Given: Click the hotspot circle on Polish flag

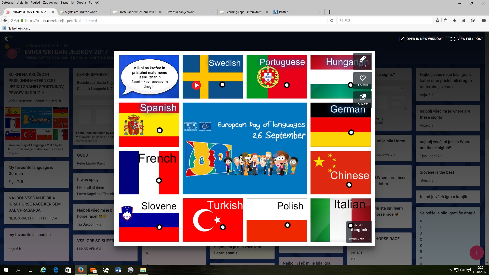Looking at the screenshot, I should [x=288, y=225].
